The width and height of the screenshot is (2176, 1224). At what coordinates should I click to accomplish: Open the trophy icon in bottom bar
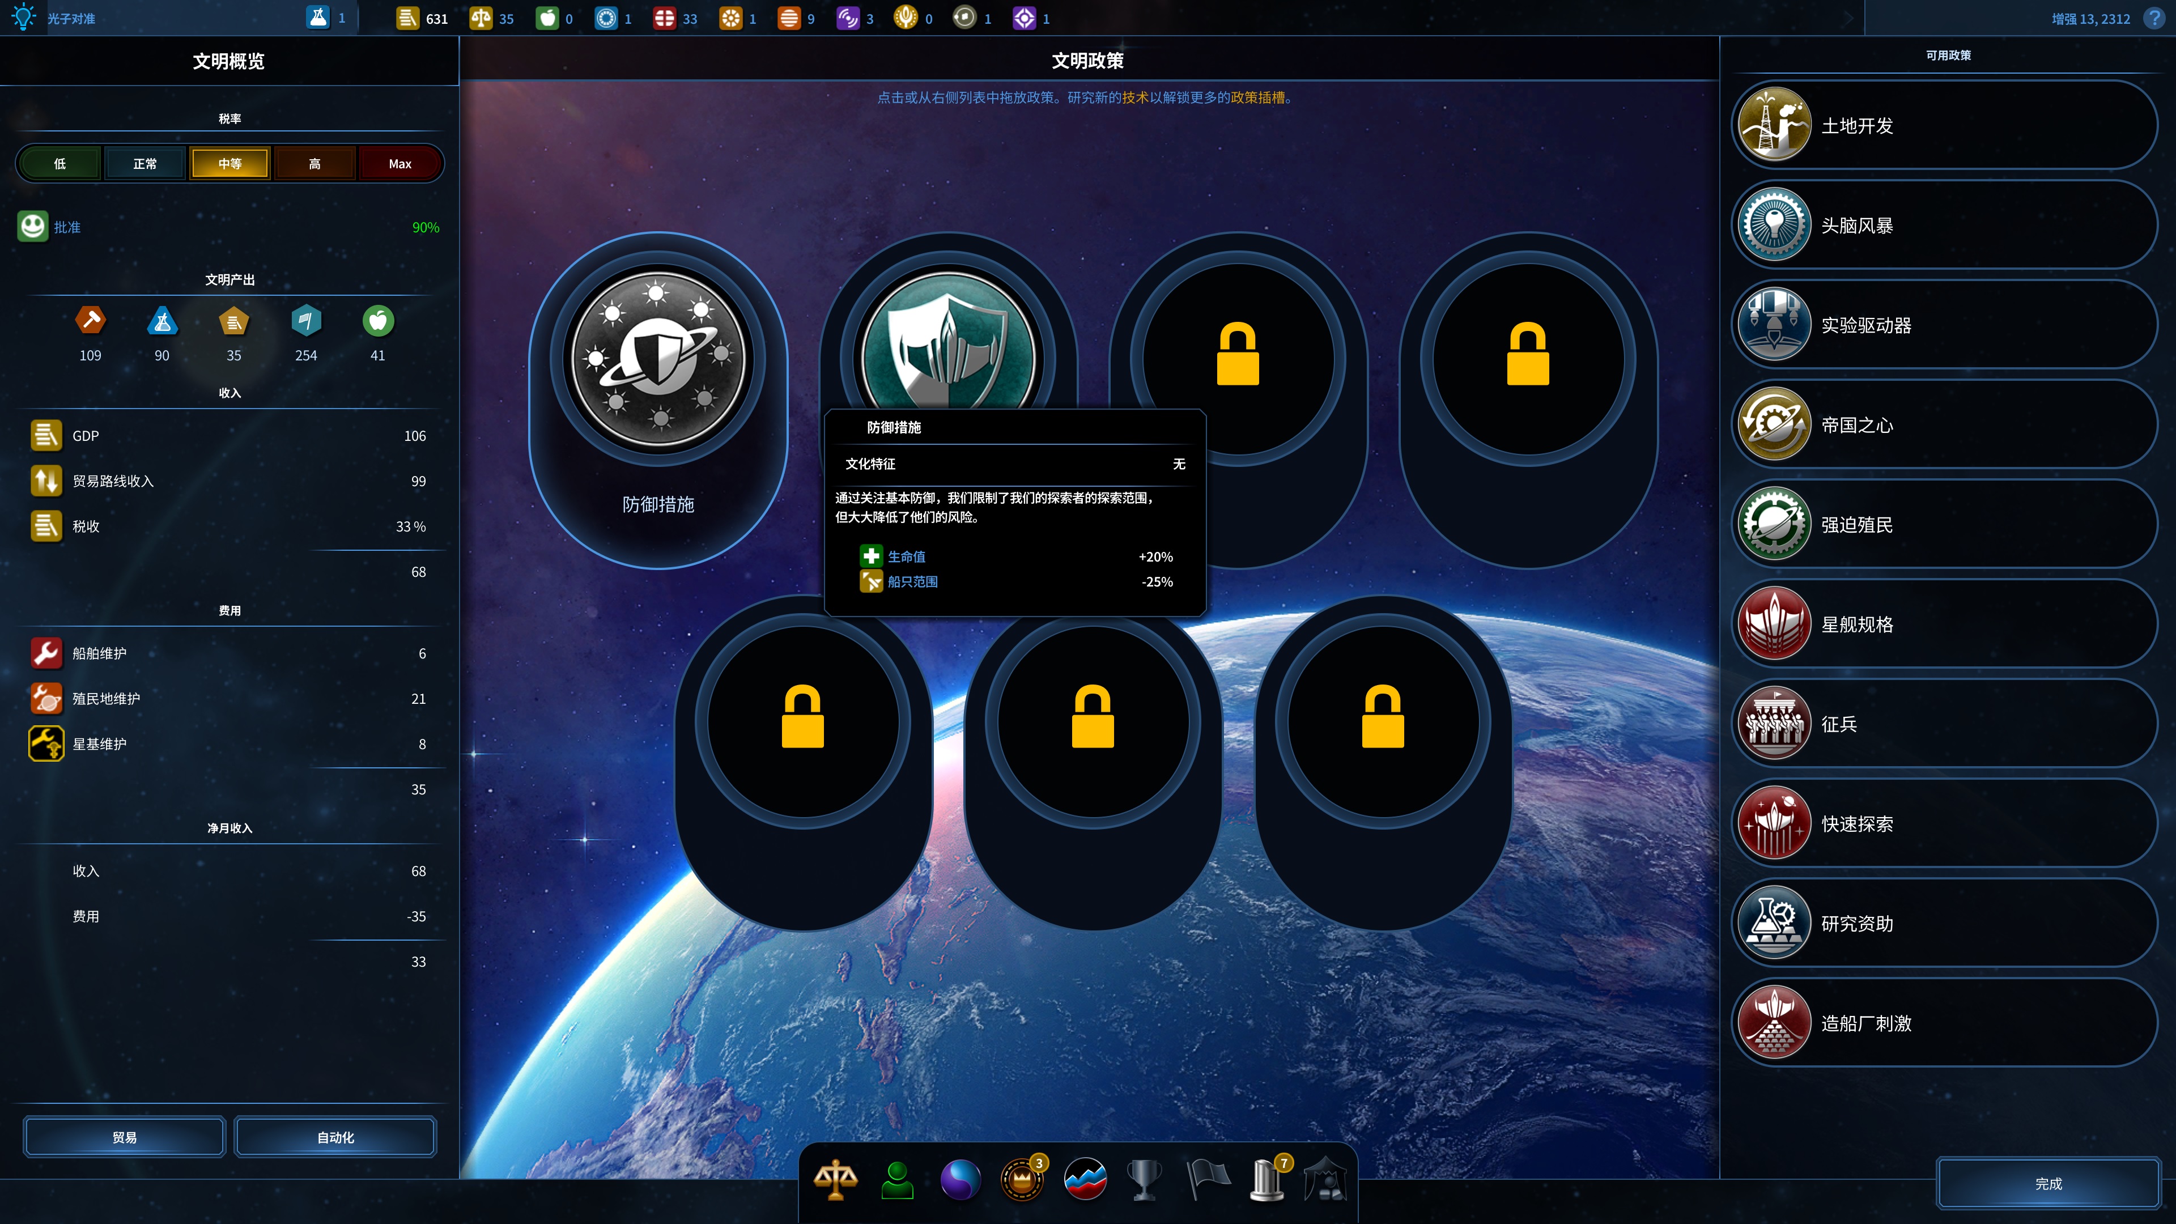(1145, 1179)
